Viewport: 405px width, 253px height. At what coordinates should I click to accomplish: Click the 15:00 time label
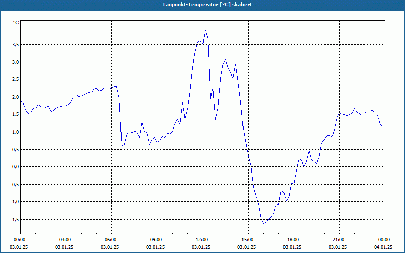tap(248, 240)
